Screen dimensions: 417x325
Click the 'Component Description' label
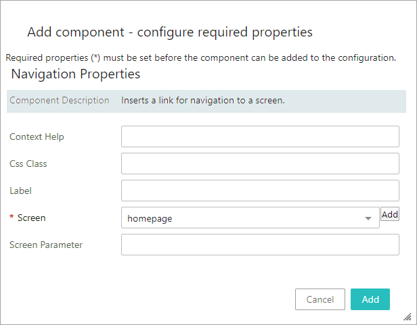pyautogui.click(x=60, y=100)
